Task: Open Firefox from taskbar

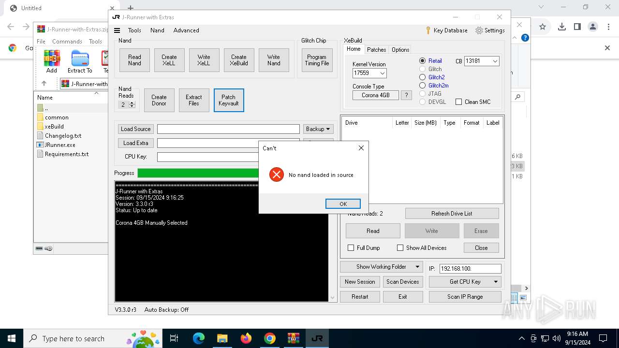Action: (246, 338)
